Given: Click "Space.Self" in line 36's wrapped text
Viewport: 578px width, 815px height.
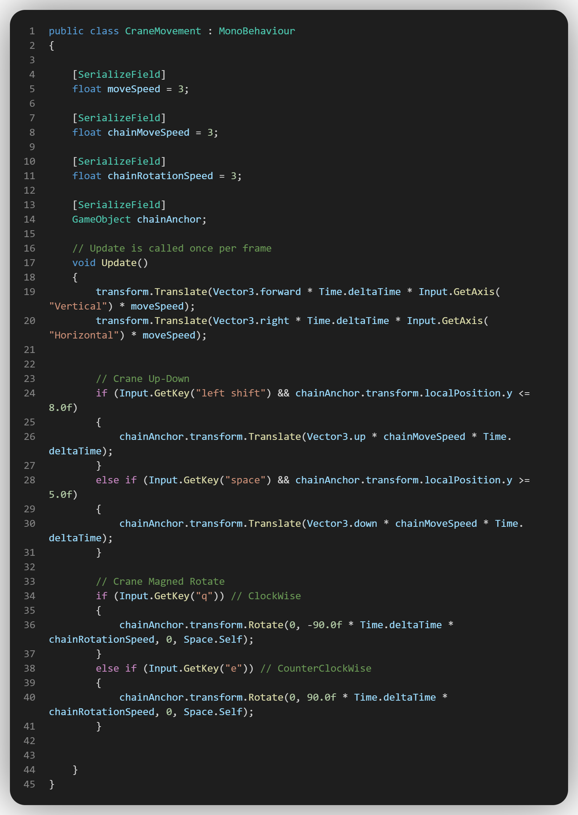Looking at the screenshot, I should click(x=213, y=639).
